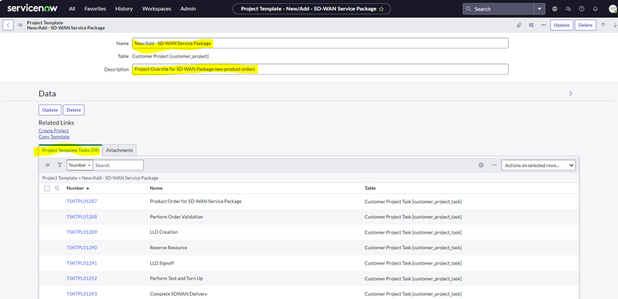Image resolution: width=618 pixels, height=299 pixels.
Task: Click into the Name input field
Action: click(320, 43)
